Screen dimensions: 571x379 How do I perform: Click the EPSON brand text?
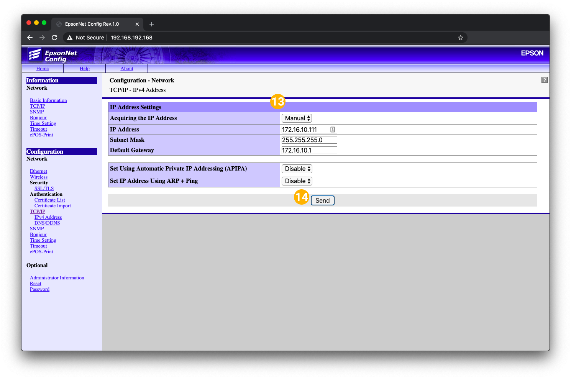[532, 53]
